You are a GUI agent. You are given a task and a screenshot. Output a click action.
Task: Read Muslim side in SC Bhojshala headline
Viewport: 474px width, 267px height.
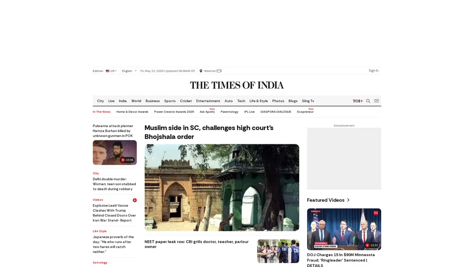[209, 133]
